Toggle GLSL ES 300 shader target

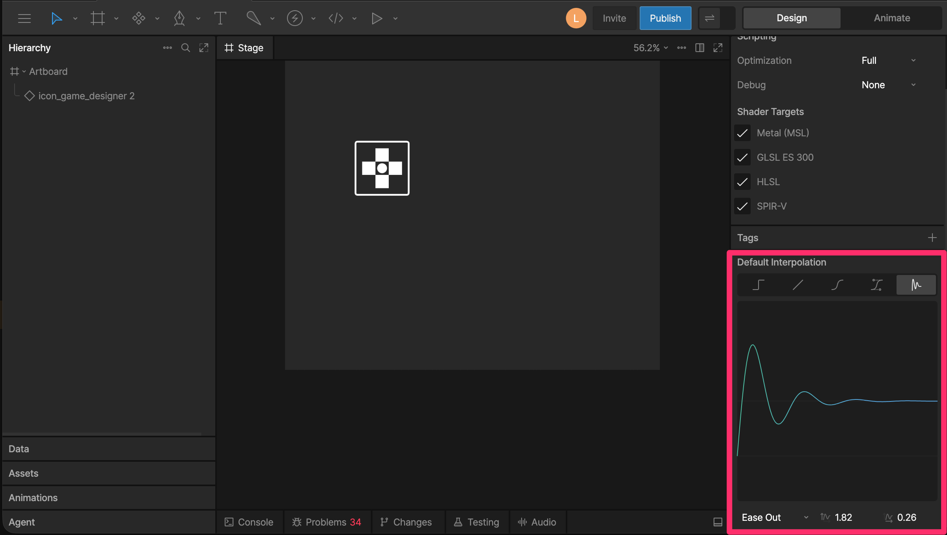coord(742,158)
